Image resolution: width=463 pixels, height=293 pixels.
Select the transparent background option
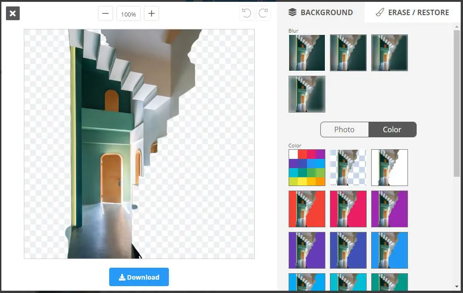pos(348,168)
